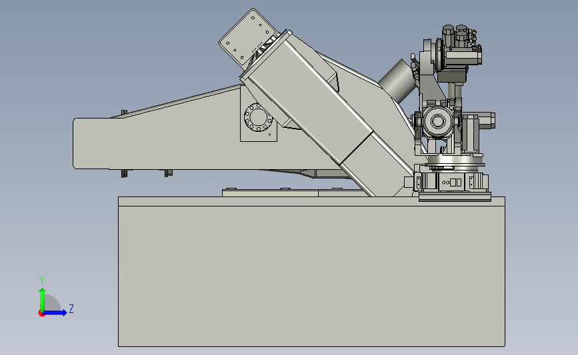Viewport: 578px width, 355px height.
Task: Select the tilted mounting plate with holes
Action: coord(247,37)
